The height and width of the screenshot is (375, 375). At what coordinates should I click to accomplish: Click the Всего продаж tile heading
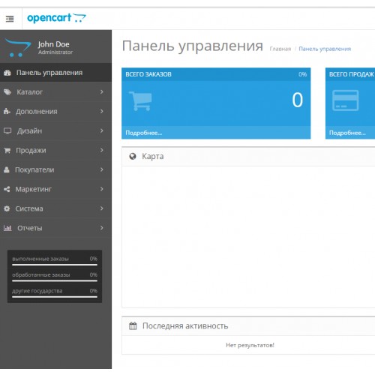tap(351, 74)
